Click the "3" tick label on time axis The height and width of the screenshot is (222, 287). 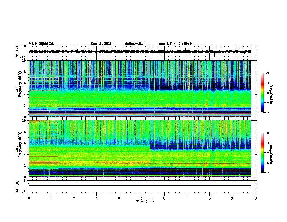point(96,198)
